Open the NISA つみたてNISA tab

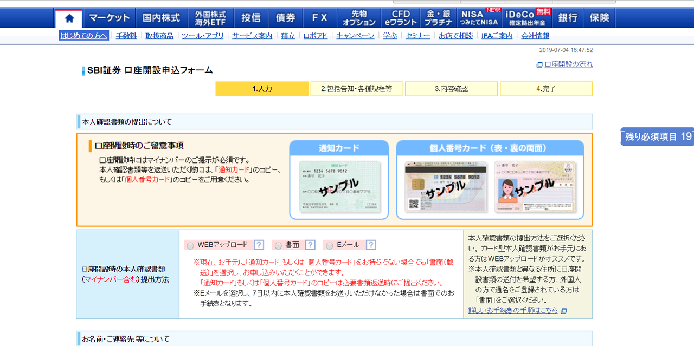coord(480,18)
